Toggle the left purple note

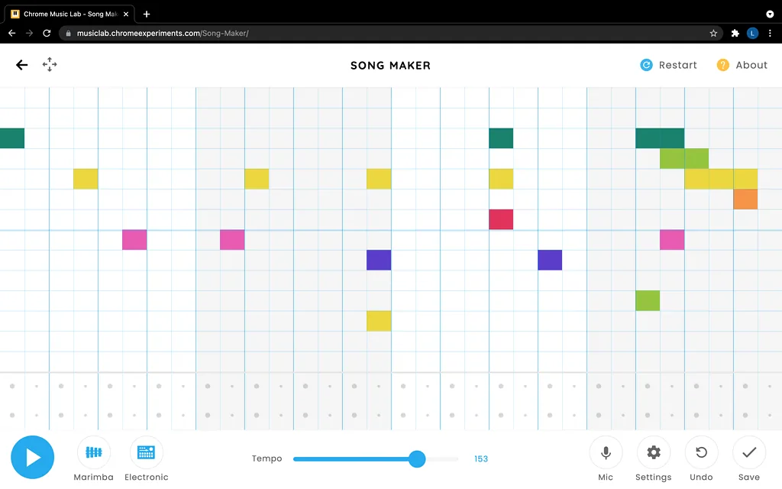[x=379, y=260]
